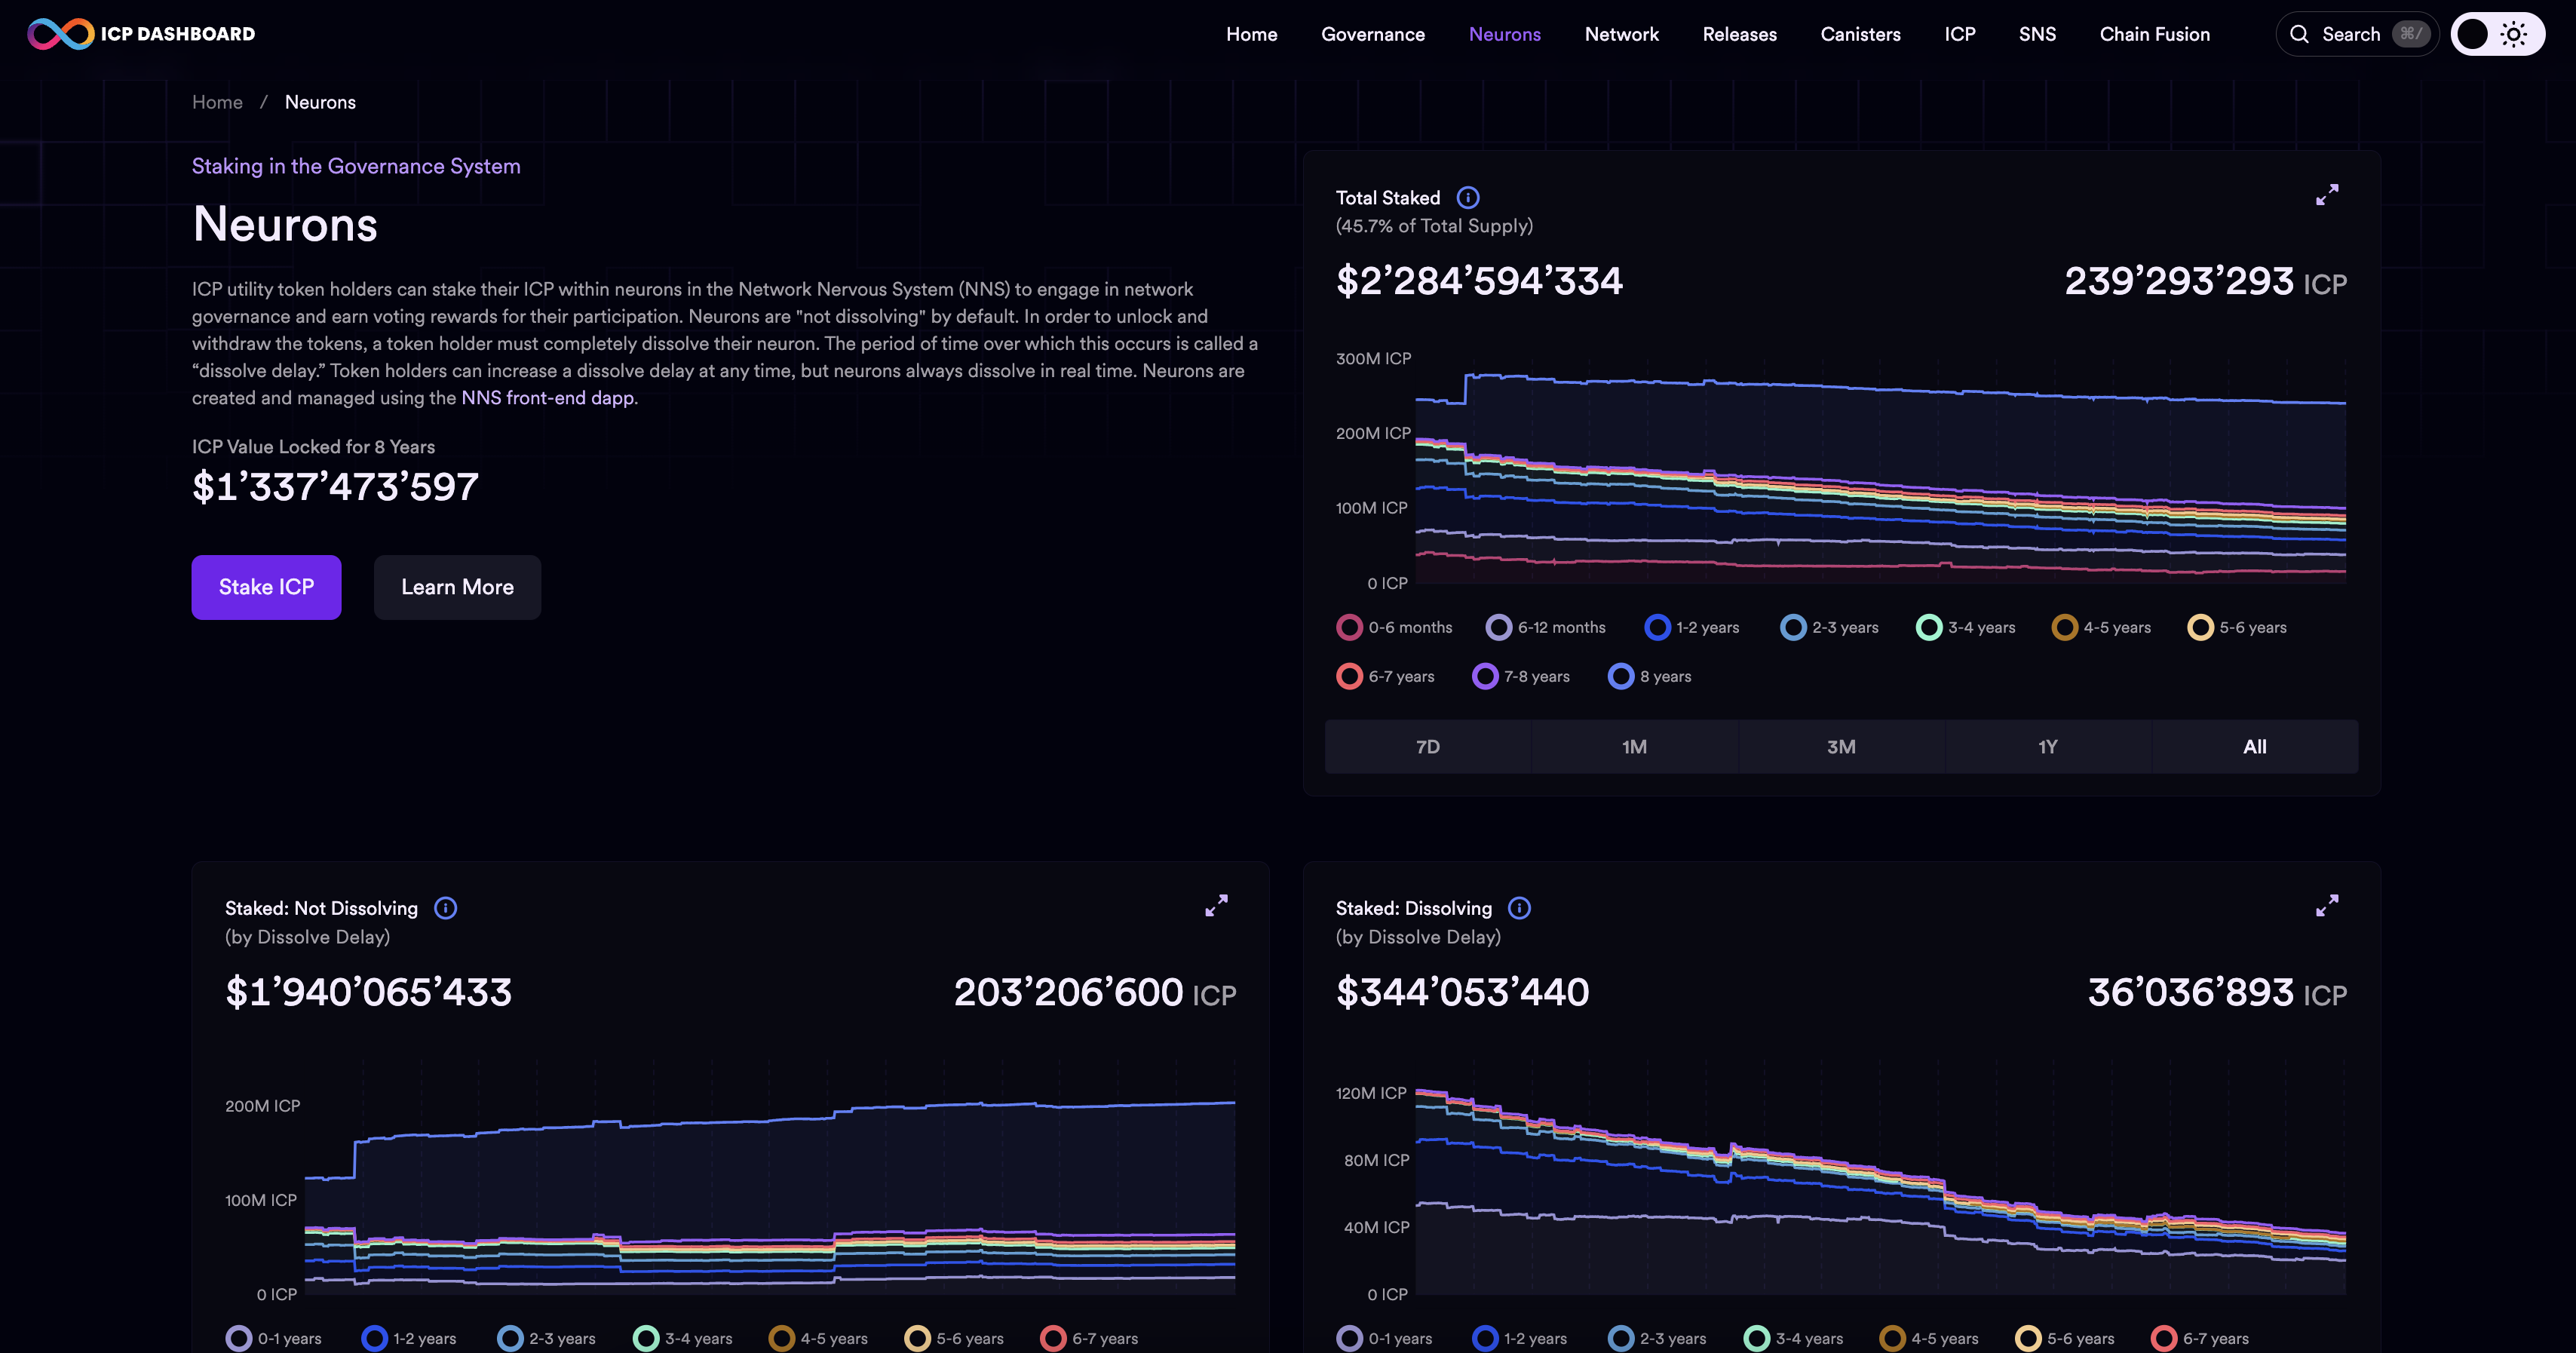Toggle 0-1 years in Dissolving legend

tap(1384, 1338)
